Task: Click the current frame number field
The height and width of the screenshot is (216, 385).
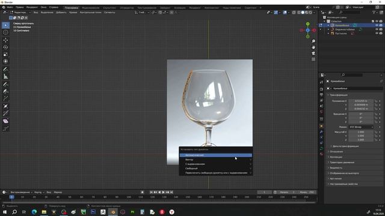Action: point(265,192)
